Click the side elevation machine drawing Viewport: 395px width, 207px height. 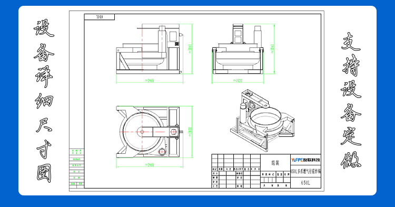point(149,49)
